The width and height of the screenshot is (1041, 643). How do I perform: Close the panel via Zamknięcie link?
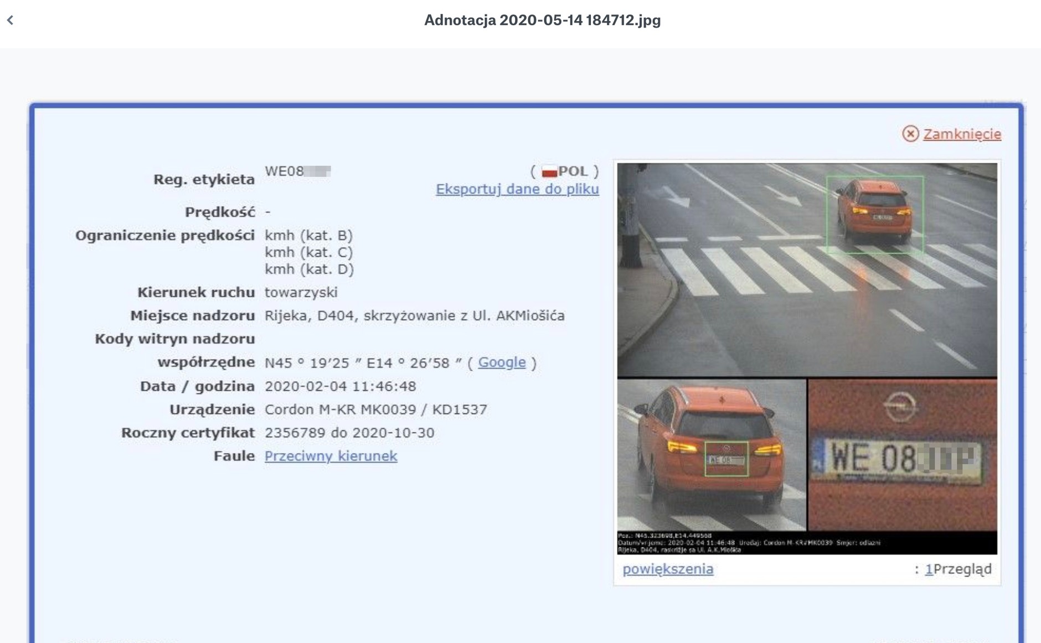[x=962, y=134]
